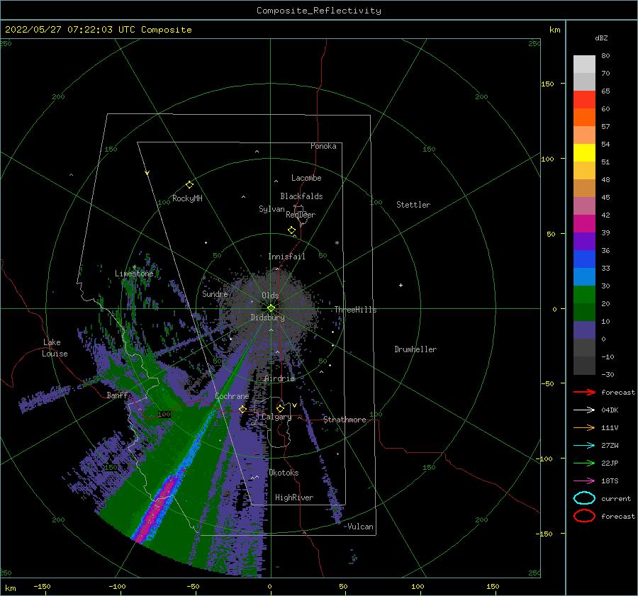
Task: Click the dBZ legend heading
Action: pos(601,38)
